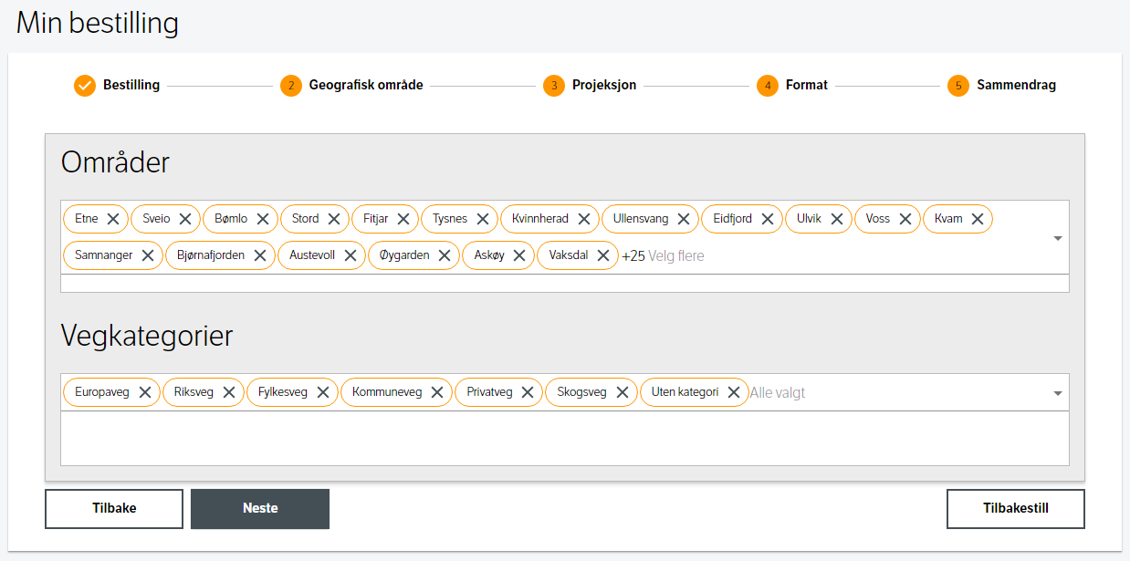Click the Tilbakestill reset button
Image resolution: width=1130 pixels, height=561 pixels.
(1016, 508)
